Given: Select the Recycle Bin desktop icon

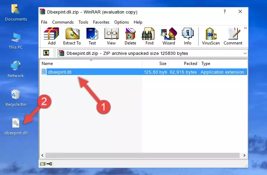Looking at the screenshot, I should click(x=16, y=98).
